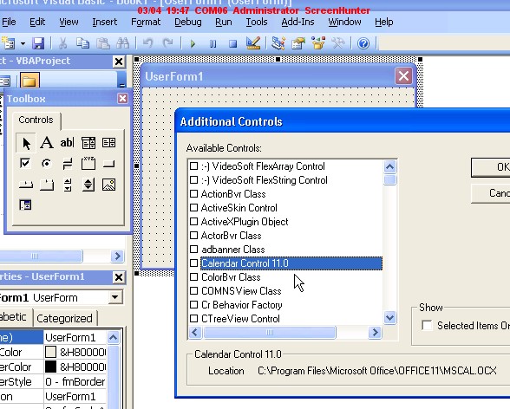Select ComboBox control in Toolbox

[x=88, y=143]
